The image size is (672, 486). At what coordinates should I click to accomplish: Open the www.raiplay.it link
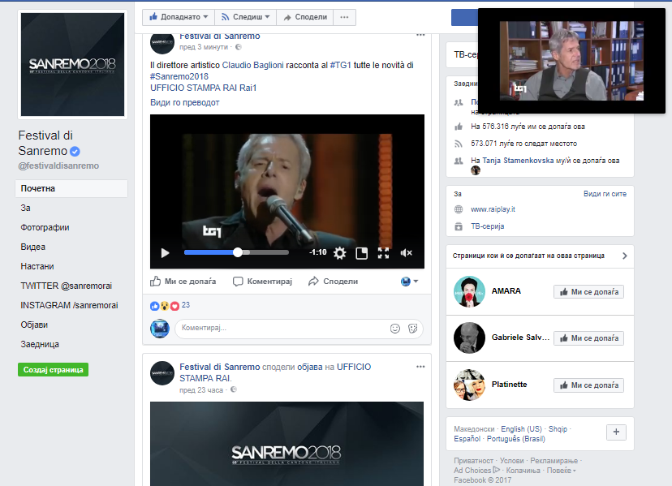pyautogui.click(x=493, y=209)
